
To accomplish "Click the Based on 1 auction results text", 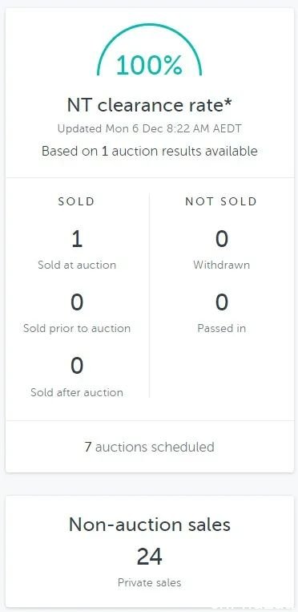I will pos(149,151).
